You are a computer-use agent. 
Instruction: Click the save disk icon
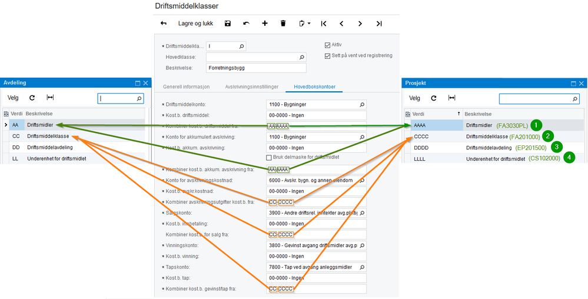pos(228,24)
